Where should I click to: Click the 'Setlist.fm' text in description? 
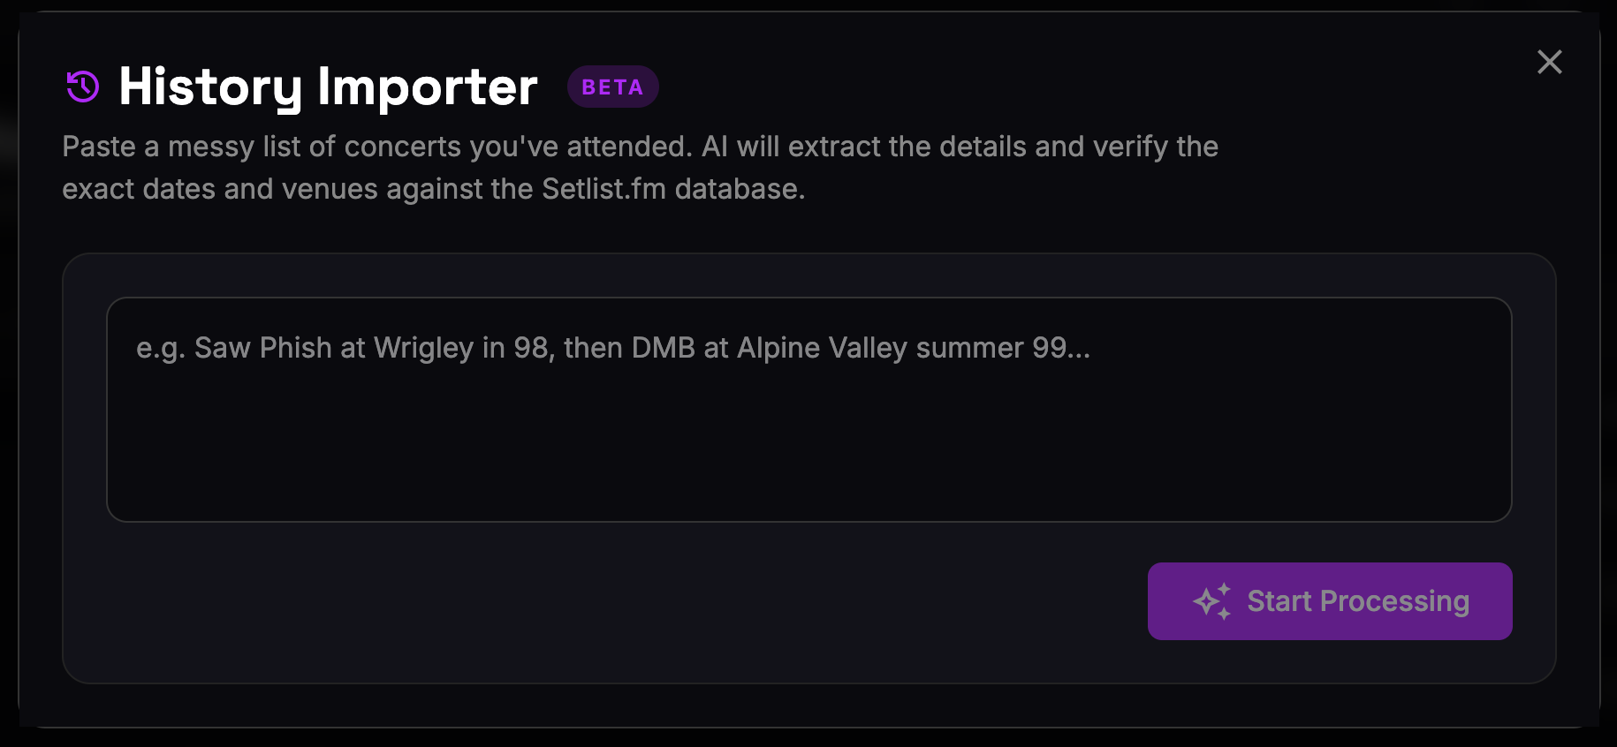(x=604, y=189)
